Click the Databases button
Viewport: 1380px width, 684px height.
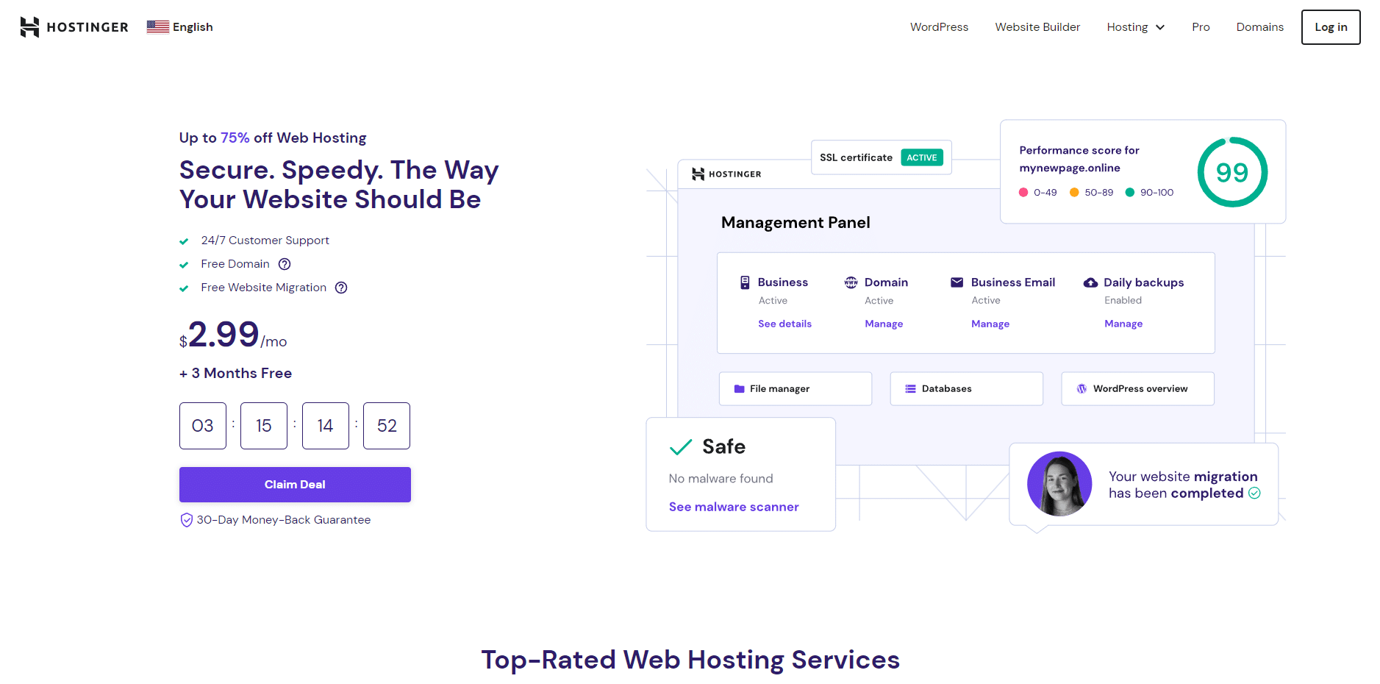point(967,389)
